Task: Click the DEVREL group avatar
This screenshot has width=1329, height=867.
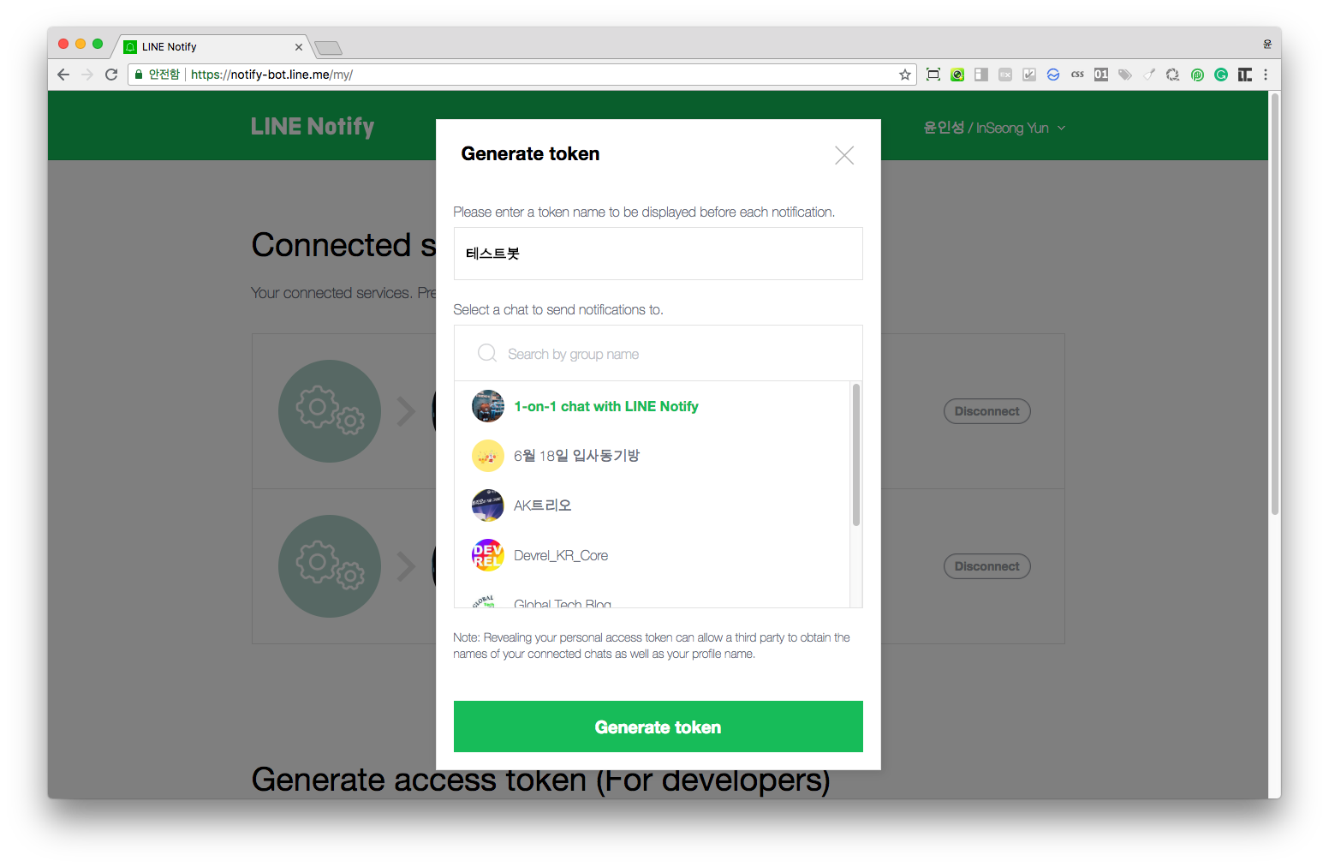Action: (x=488, y=555)
